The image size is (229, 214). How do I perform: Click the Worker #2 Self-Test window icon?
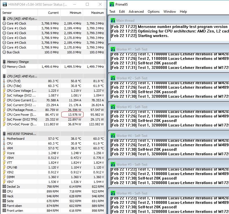tap(113, 78)
